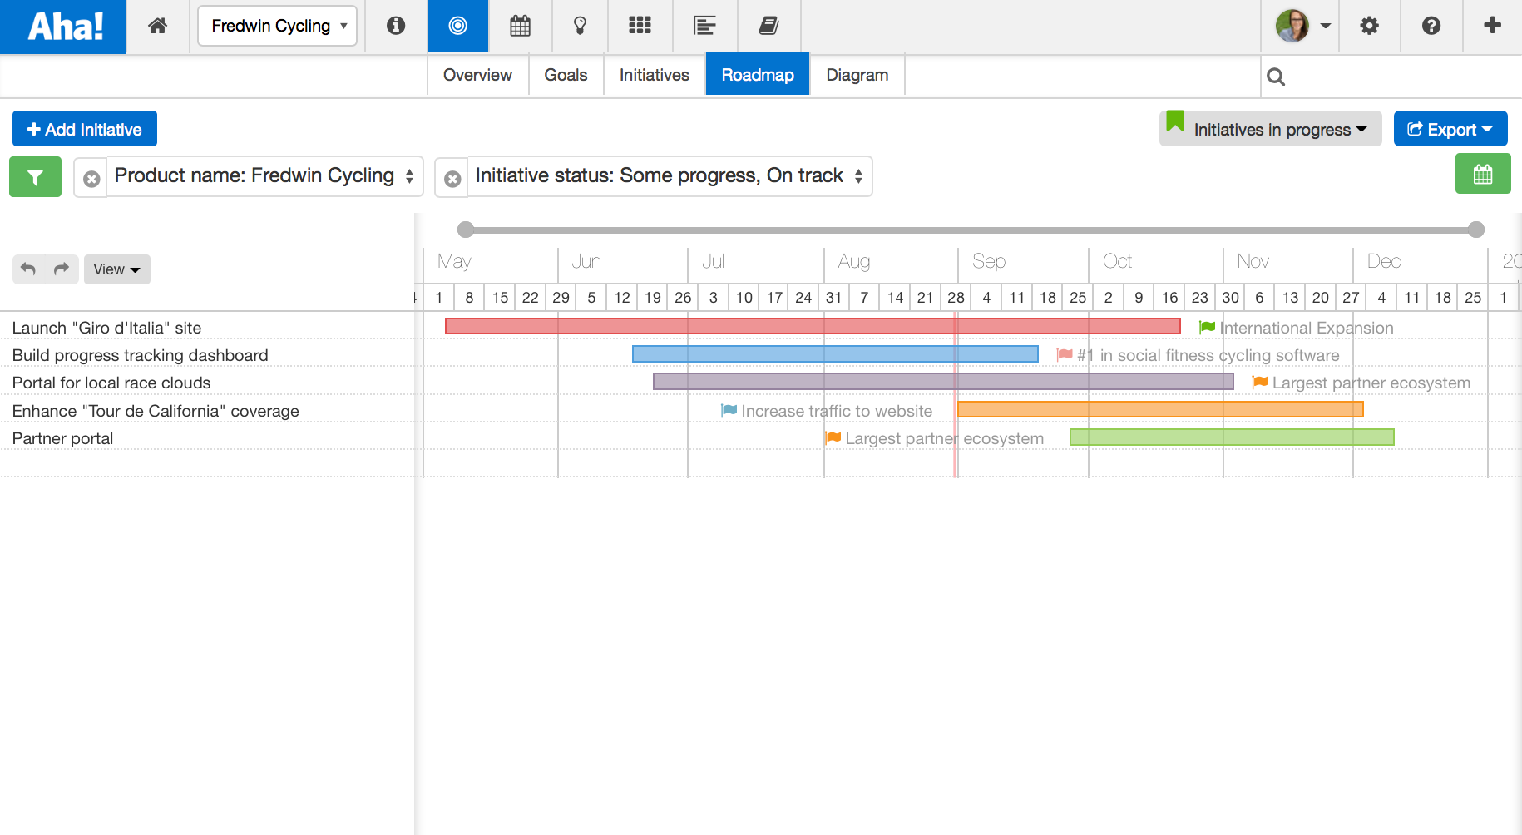The image size is (1522, 835).
Task: Open the View dropdown menu
Action: [x=116, y=269]
